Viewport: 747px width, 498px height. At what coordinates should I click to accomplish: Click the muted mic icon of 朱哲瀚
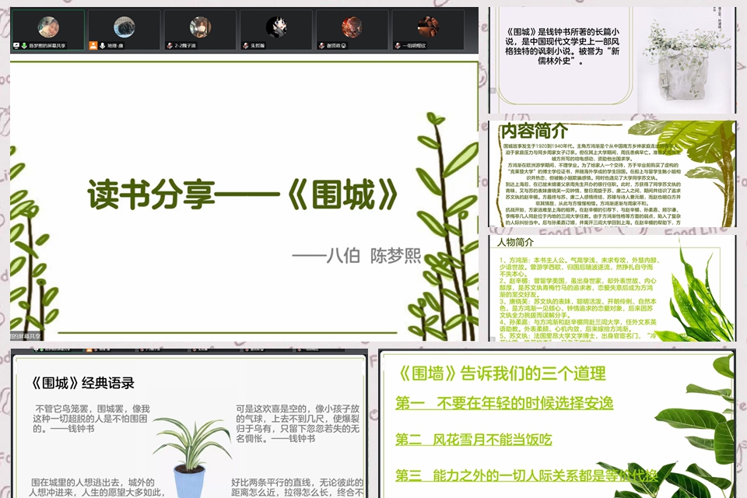click(x=246, y=46)
